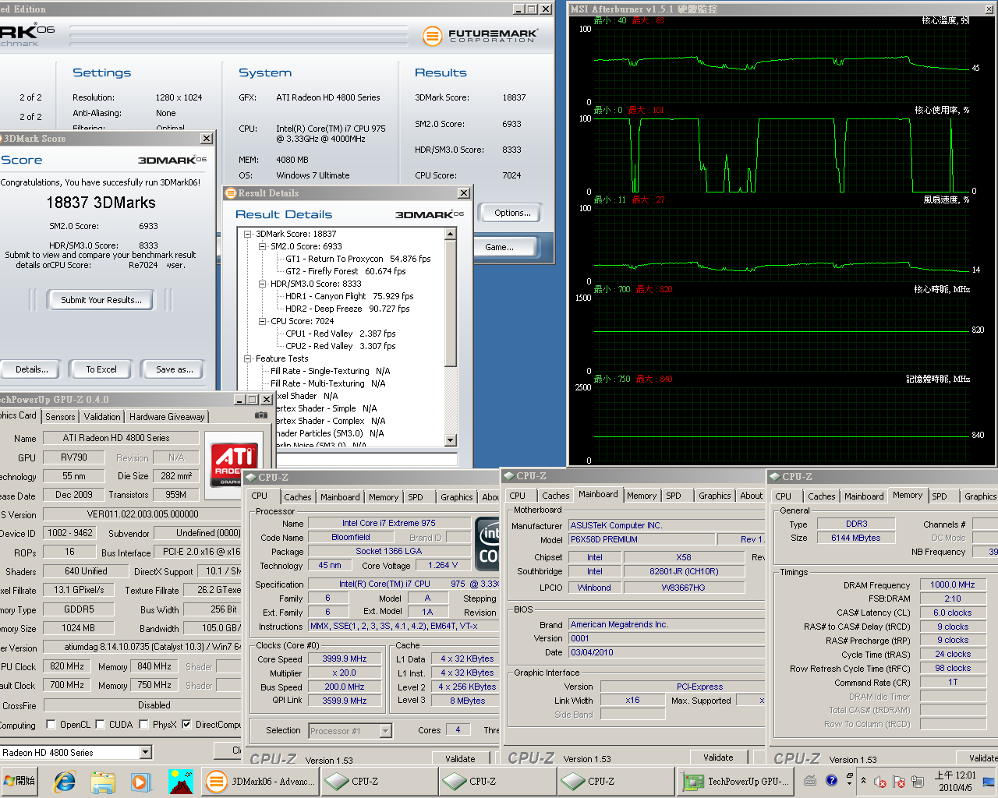
Task: Switch to 3DMark06 taskbar button
Action: (x=261, y=781)
